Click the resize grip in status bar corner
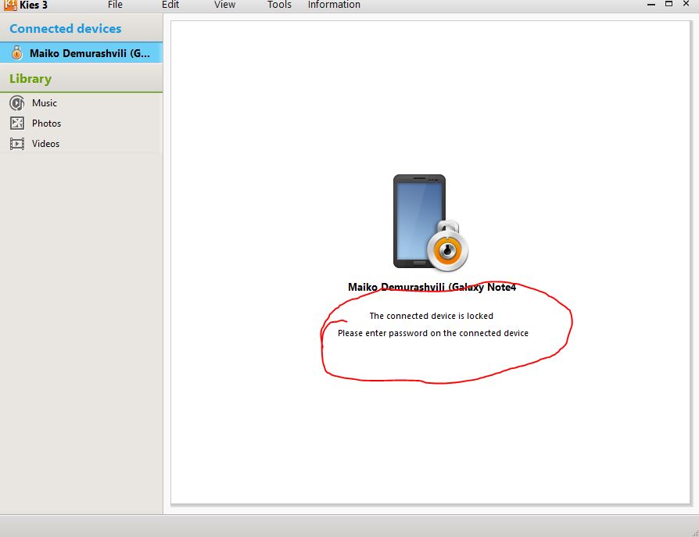Screen dimensions: 699x537 695,533
